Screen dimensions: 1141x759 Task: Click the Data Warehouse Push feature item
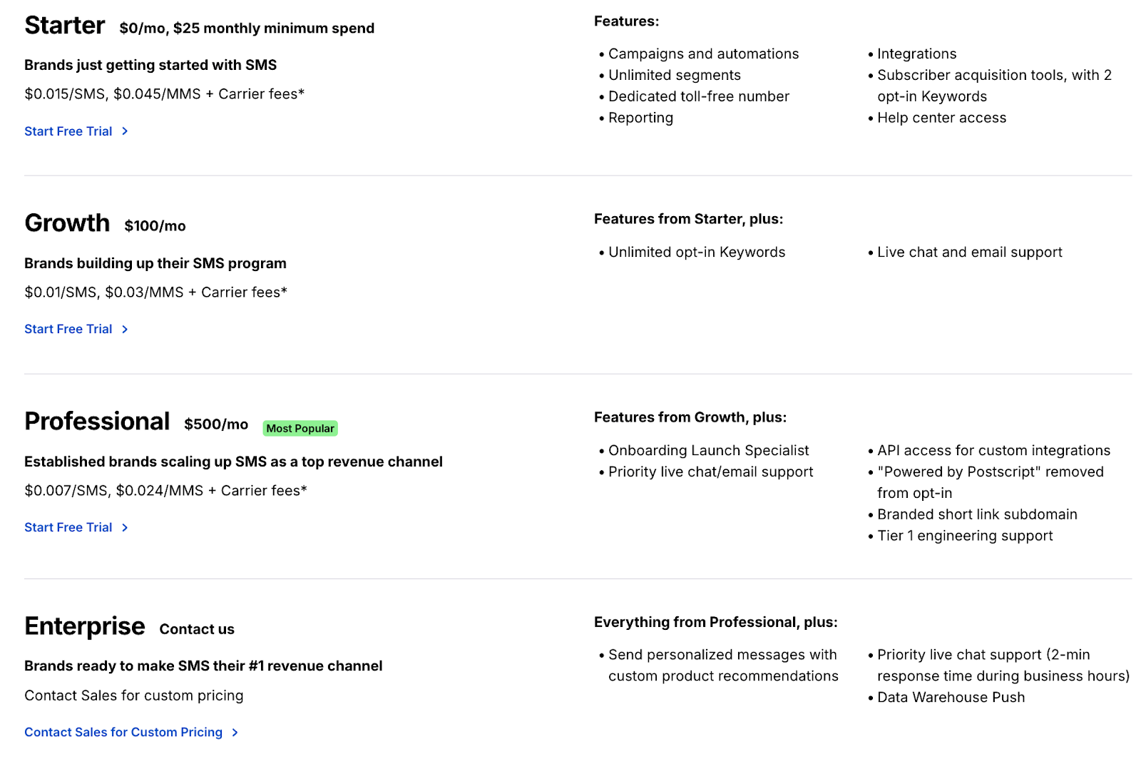(951, 698)
